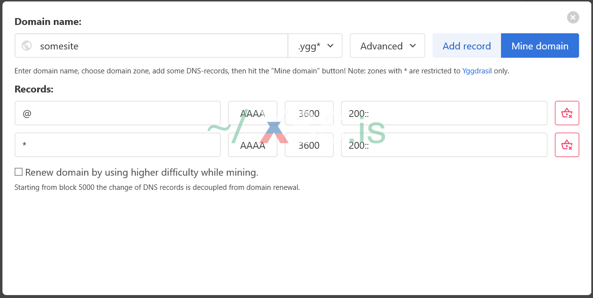This screenshot has width=593, height=298.
Task: Delete the * record with basket icon
Action: (x=567, y=145)
